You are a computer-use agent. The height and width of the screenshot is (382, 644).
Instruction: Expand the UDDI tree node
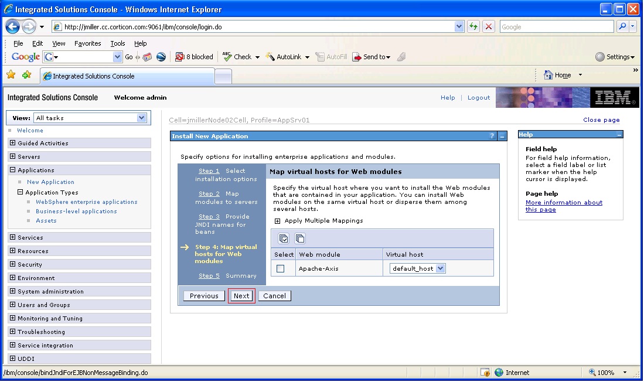pos(13,358)
